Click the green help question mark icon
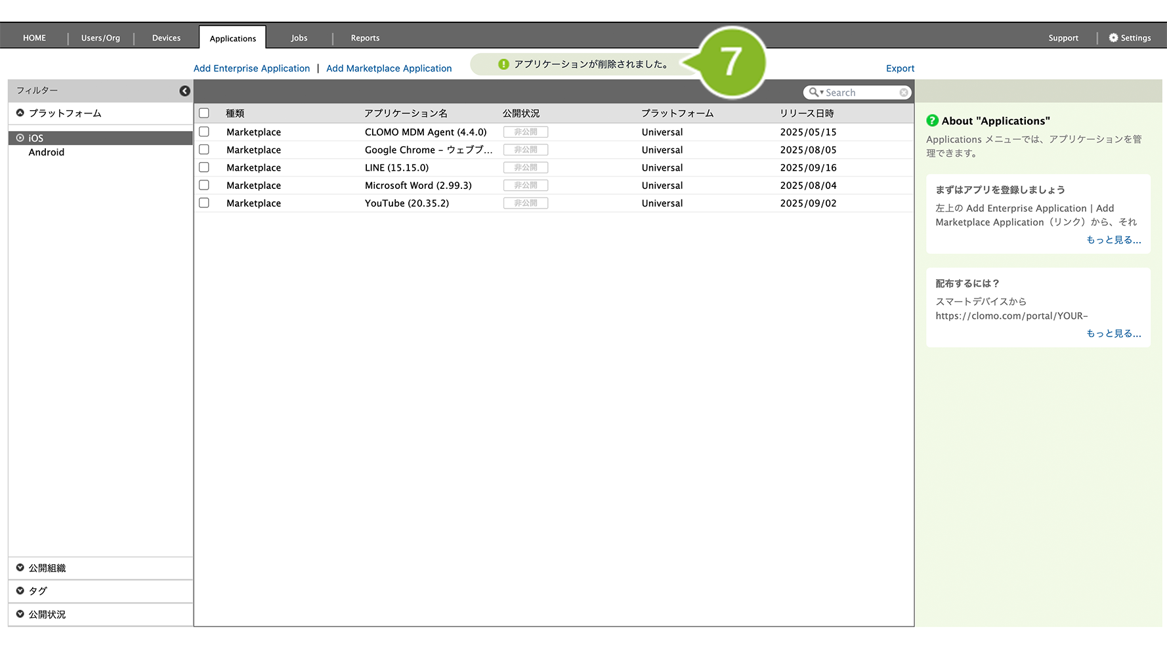This screenshot has height=656, width=1167. (x=932, y=121)
